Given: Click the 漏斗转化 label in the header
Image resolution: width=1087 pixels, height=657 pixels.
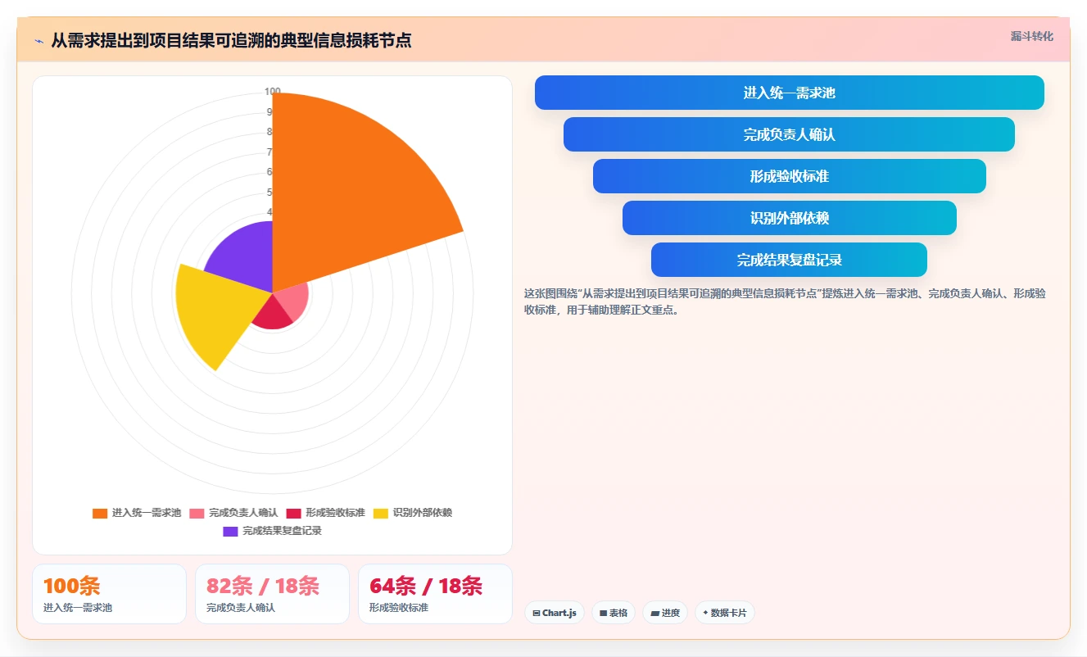Looking at the screenshot, I should [1031, 37].
